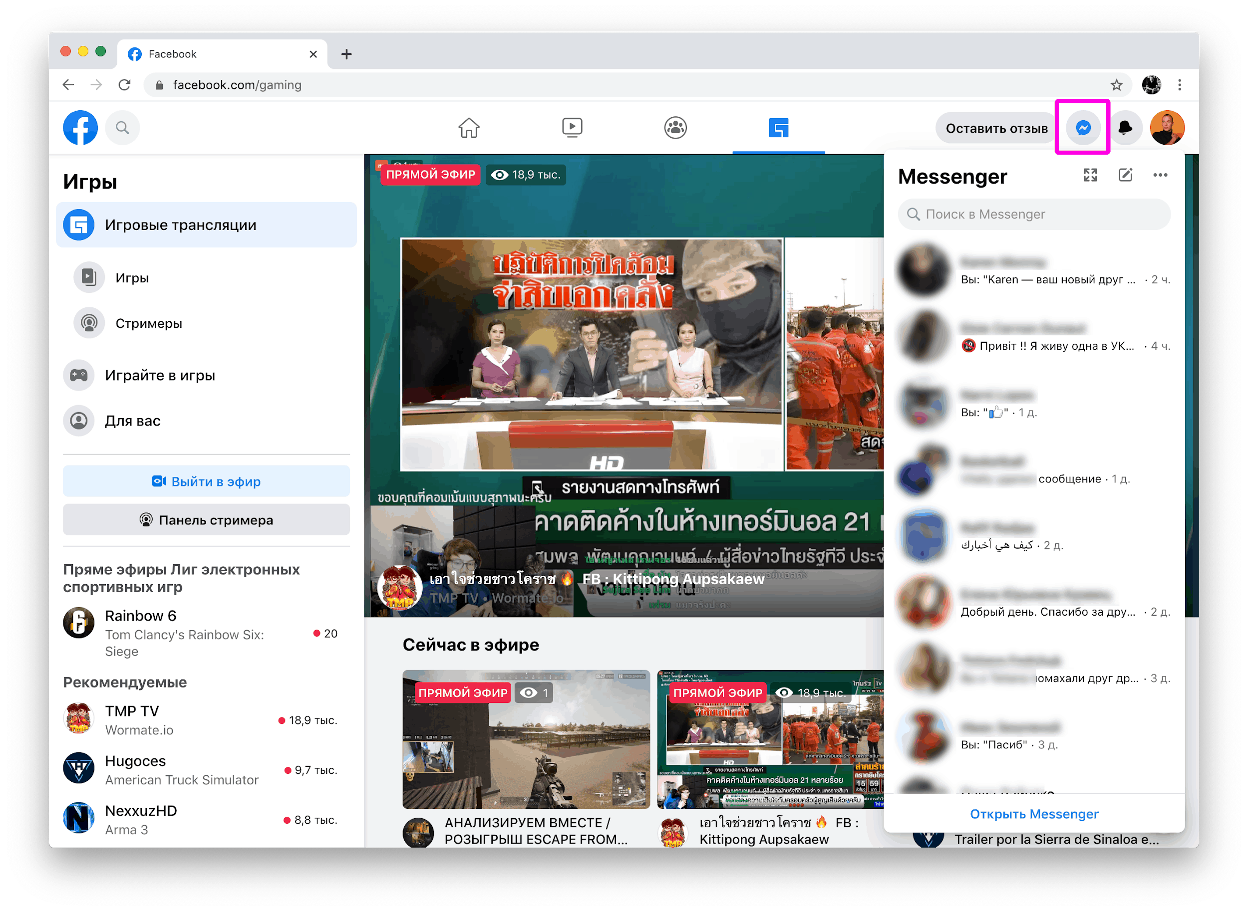Click the Игровые трансляции blue icon
1248x913 pixels.
(x=78, y=225)
